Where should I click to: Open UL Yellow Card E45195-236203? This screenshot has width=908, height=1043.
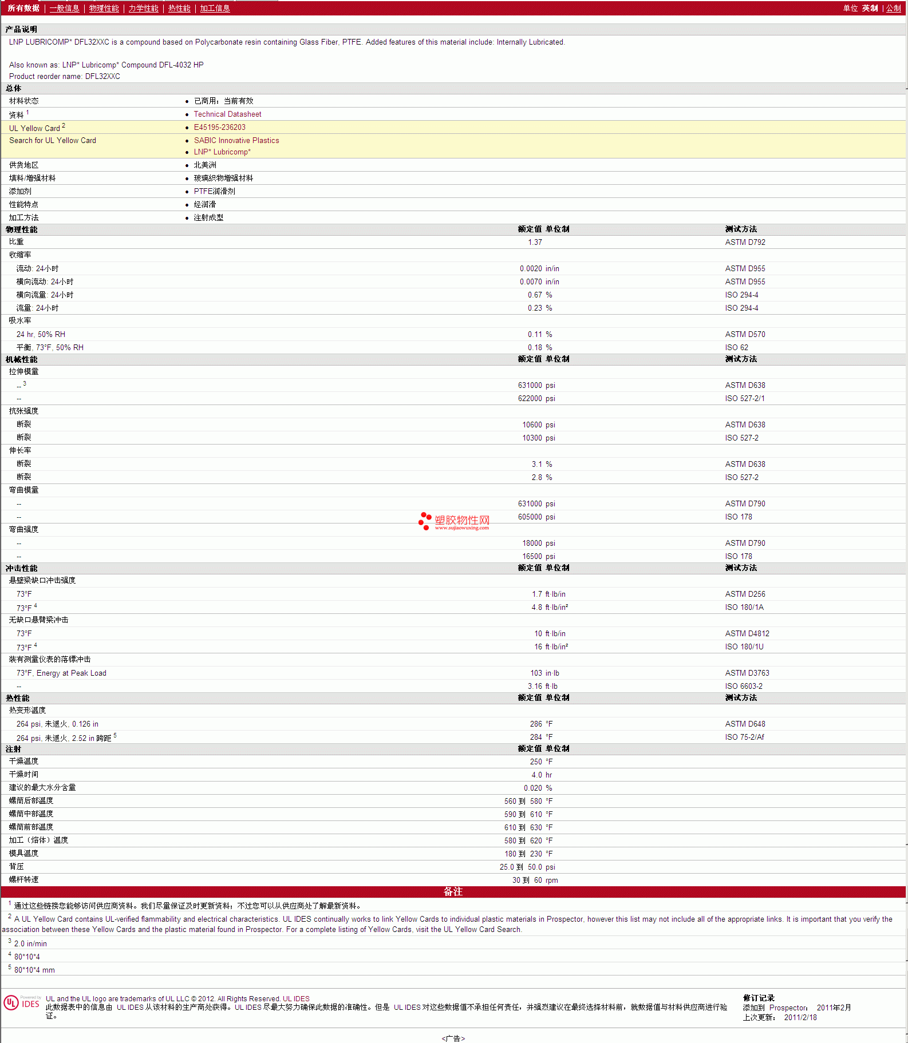[219, 128]
